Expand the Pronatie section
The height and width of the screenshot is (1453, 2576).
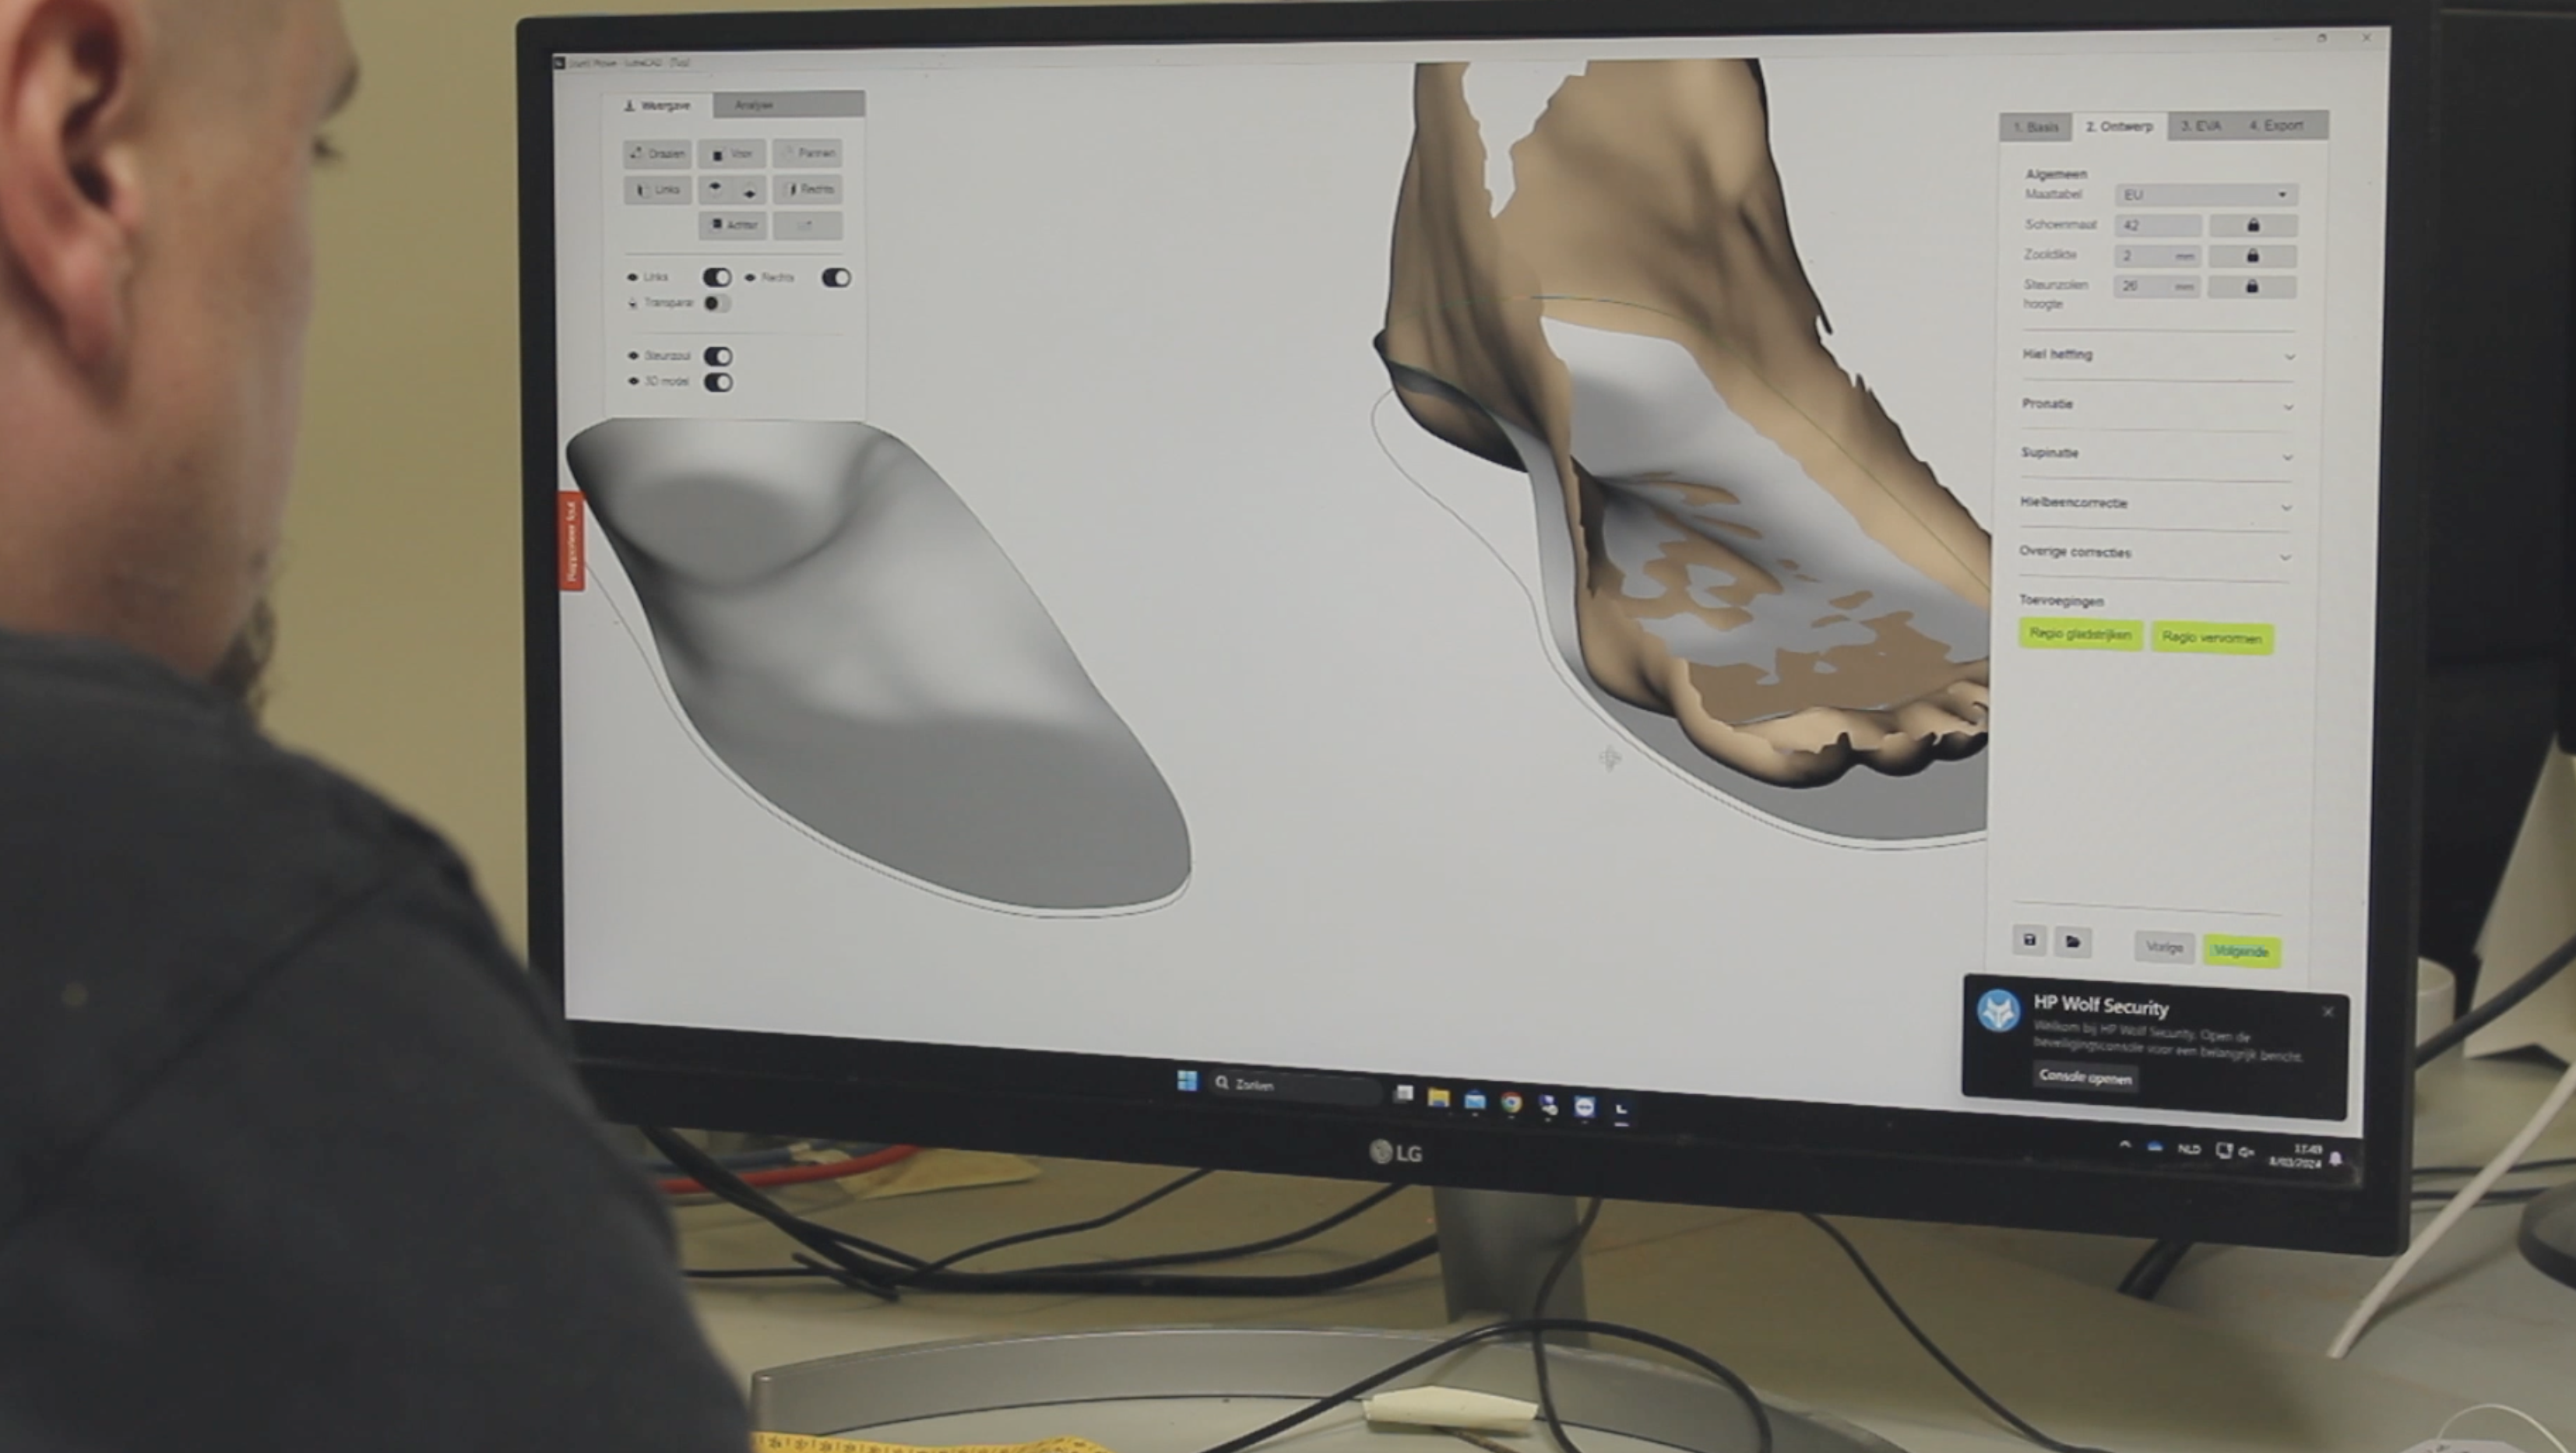(x=2157, y=405)
